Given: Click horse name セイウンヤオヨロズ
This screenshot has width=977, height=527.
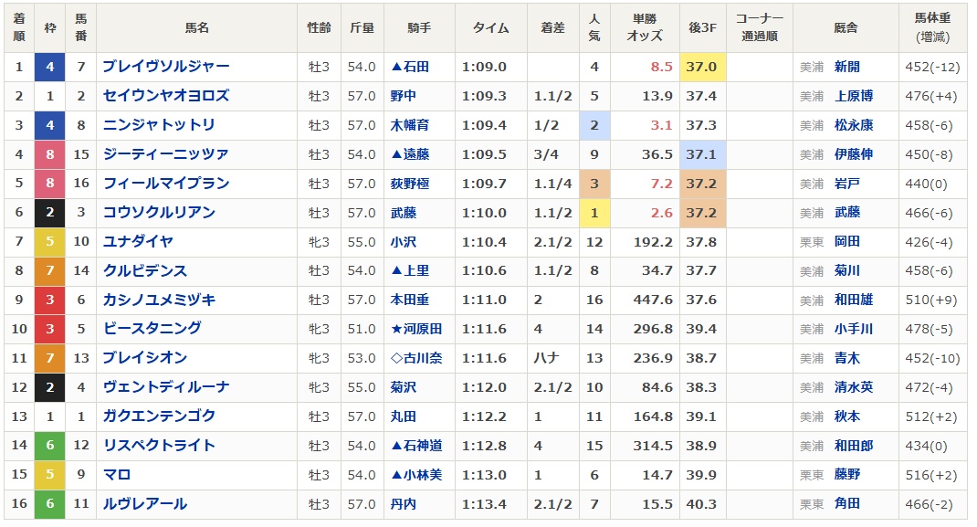Looking at the screenshot, I should (x=165, y=96).
